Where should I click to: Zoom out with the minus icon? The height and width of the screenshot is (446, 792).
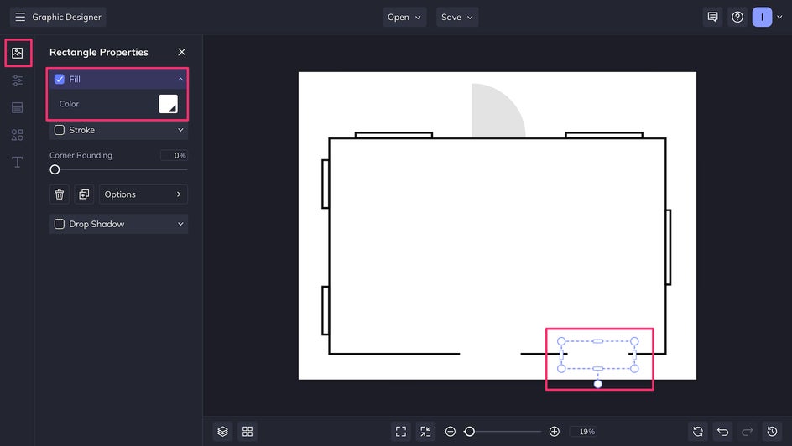(451, 432)
